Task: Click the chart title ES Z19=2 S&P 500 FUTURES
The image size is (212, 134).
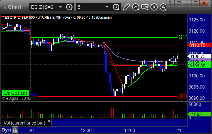Action: pyautogui.click(x=57, y=18)
